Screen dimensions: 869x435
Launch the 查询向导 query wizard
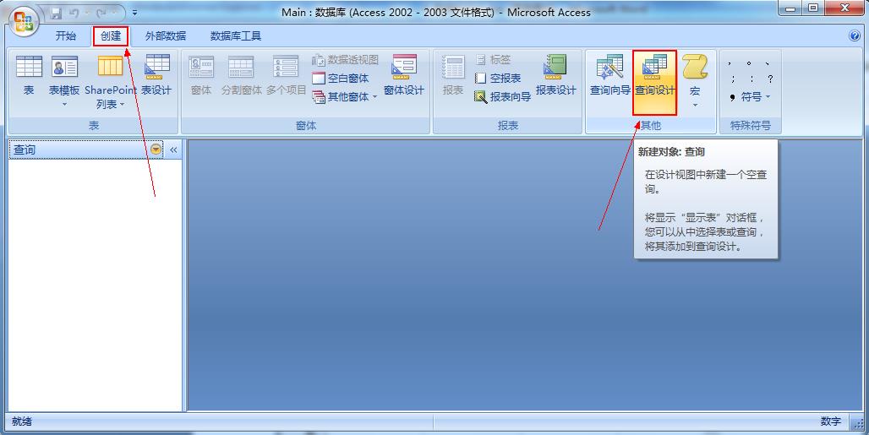click(610, 76)
